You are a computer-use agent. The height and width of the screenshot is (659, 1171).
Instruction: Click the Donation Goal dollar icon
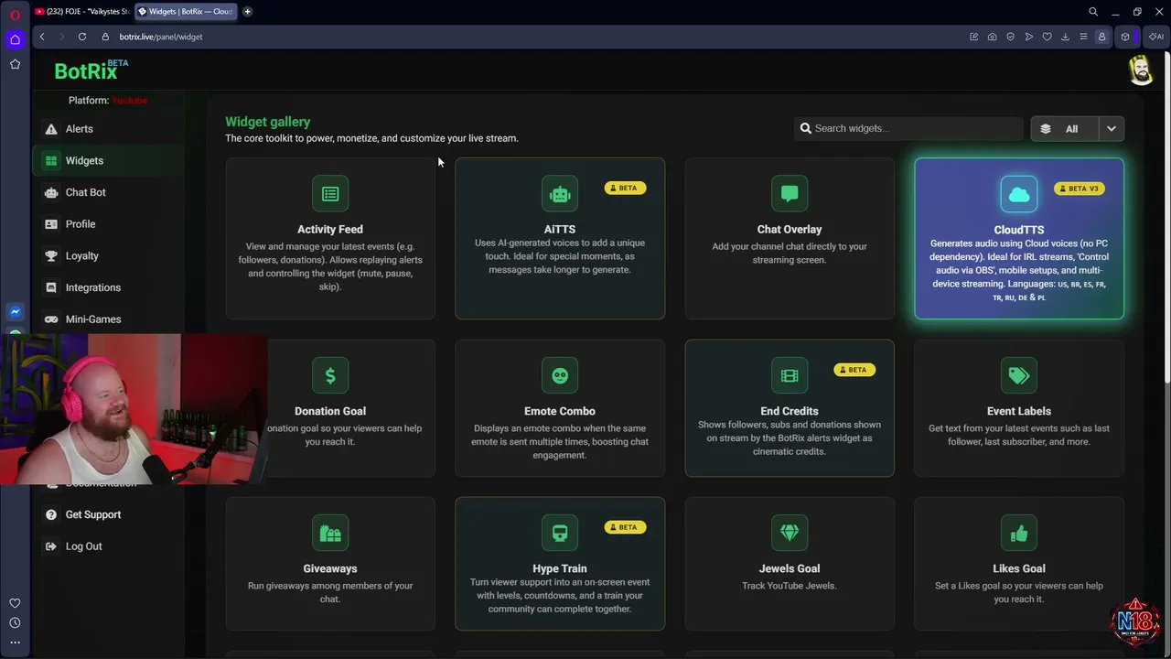330,375
